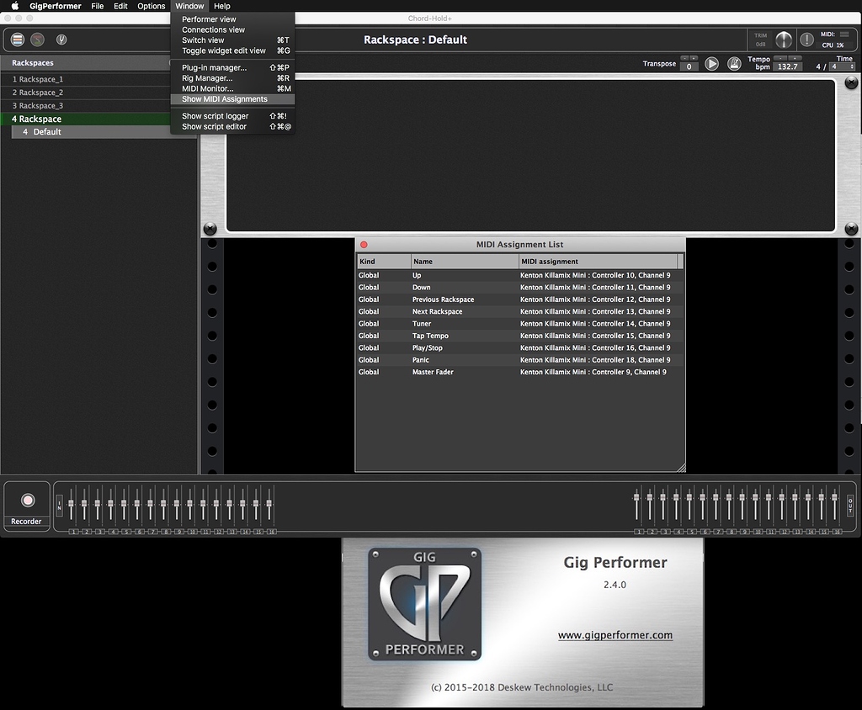Decrease Transpose with the minus stepper
The image size is (862, 710).
[x=684, y=58]
